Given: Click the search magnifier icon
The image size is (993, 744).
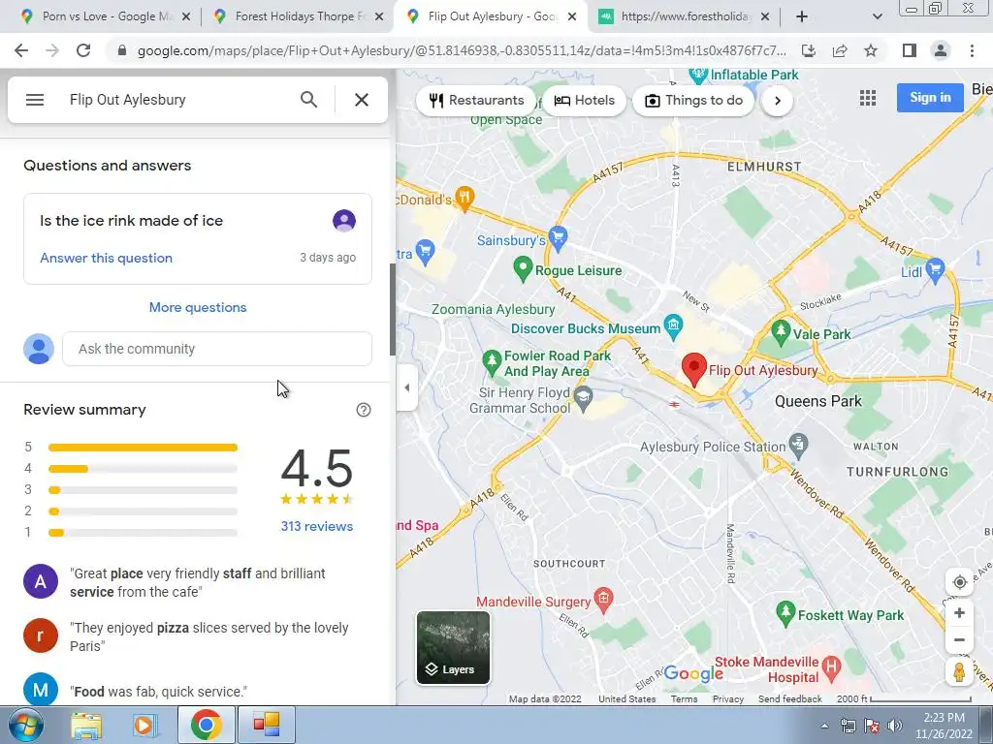Looking at the screenshot, I should 308,100.
